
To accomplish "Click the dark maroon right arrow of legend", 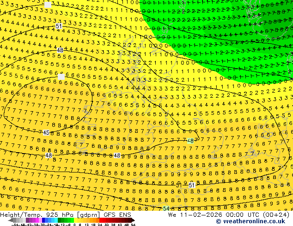I will tap(133, 220).
